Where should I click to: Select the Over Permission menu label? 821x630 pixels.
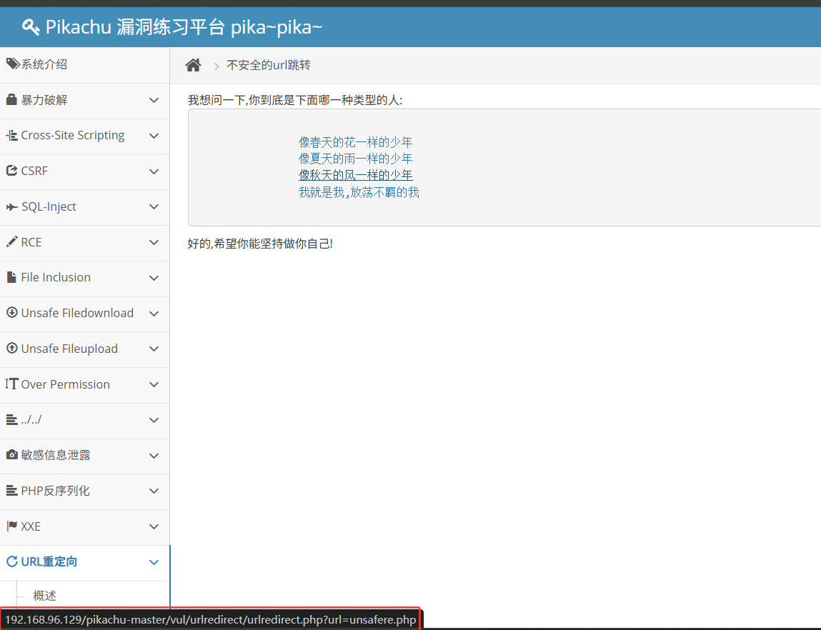pos(66,384)
